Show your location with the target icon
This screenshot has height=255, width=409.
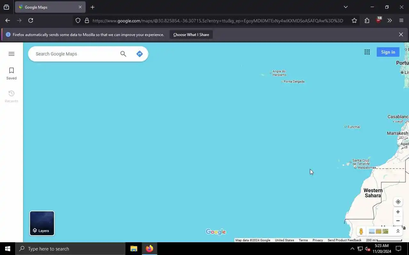pos(398,202)
